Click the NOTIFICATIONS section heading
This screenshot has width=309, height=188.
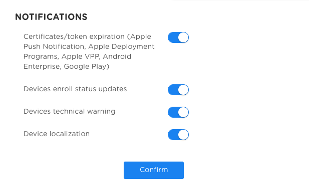(51, 17)
